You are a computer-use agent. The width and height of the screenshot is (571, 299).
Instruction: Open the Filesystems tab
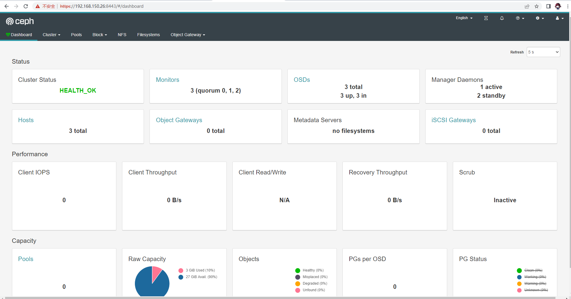pos(149,35)
